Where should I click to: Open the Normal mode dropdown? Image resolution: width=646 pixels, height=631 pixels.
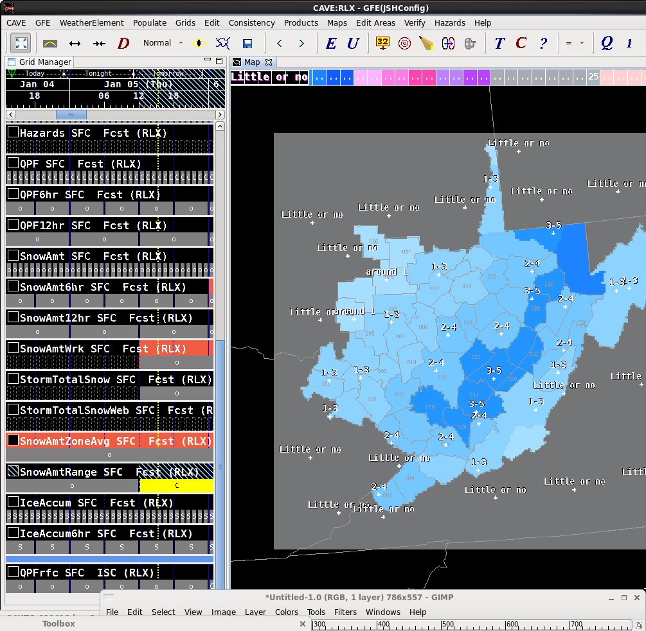163,43
